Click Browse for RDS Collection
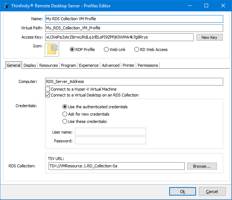Viewport: 232px width, 200px height. click(x=202, y=166)
